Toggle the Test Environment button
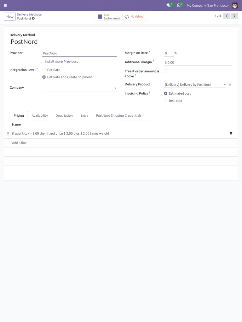The height and width of the screenshot is (322, 242). (x=109, y=17)
